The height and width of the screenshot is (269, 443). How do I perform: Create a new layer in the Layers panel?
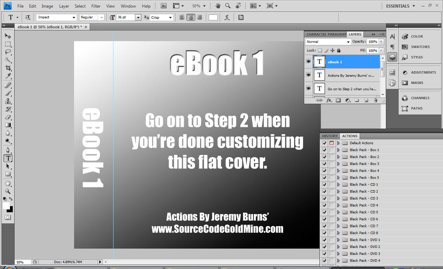(366, 100)
